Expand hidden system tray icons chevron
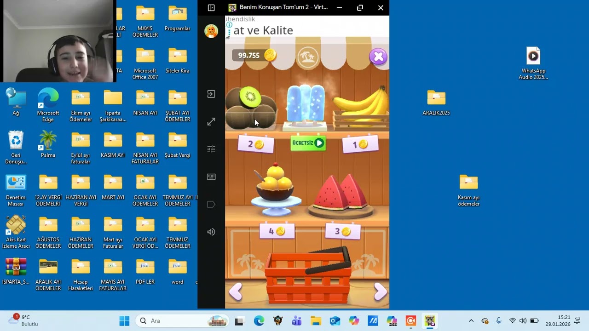Screen dimensions: 589x331 pyautogui.click(x=471, y=321)
